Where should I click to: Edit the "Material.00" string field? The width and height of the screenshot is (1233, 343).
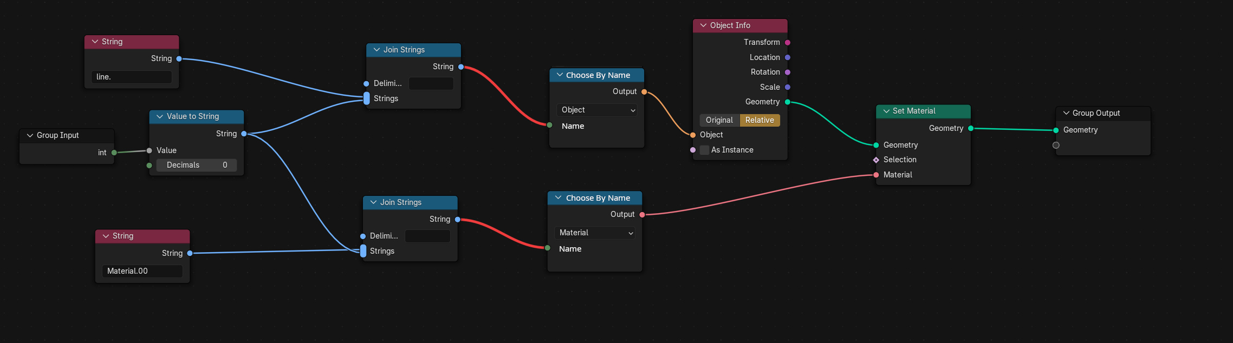pyautogui.click(x=142, y=271)
